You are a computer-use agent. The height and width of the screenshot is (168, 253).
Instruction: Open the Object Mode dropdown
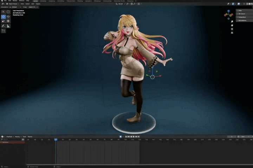(x=12, y=4)
